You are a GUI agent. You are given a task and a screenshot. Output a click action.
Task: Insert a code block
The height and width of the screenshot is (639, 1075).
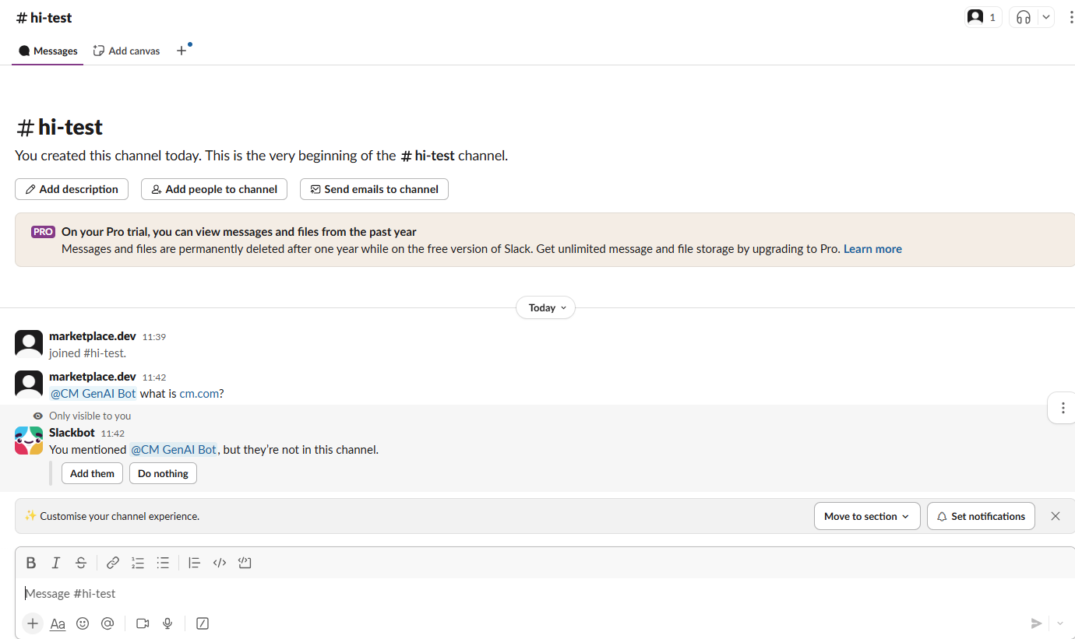coord(245,563)
